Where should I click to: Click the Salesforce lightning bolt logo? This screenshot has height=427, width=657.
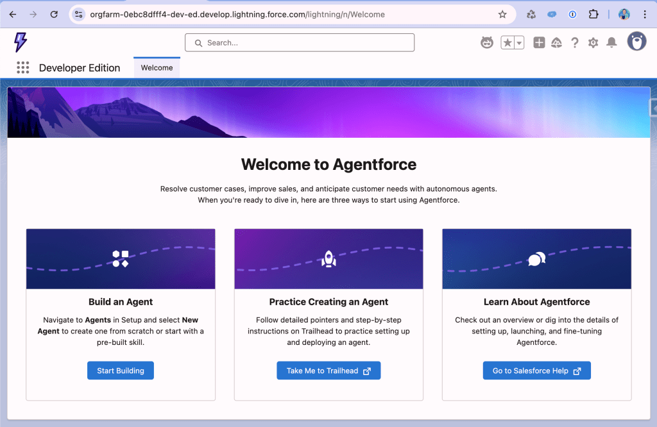click(19, 42)
